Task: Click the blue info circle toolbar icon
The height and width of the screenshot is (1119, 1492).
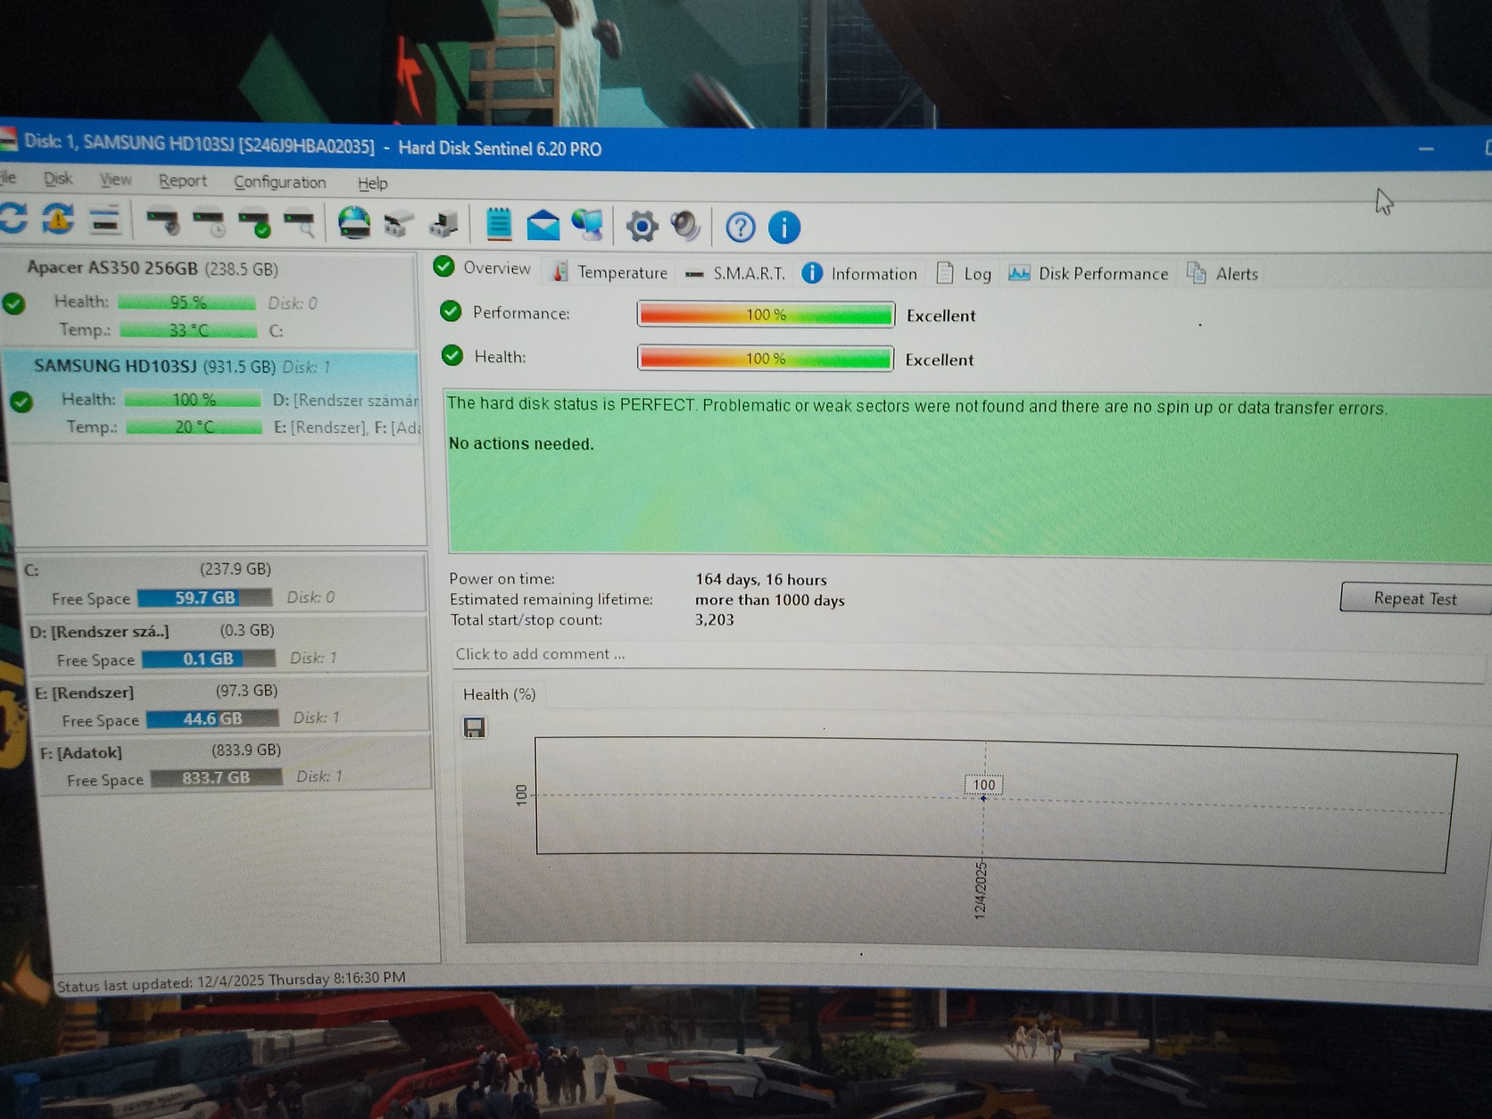Action: pyautogui.click(x=784, y=228)
